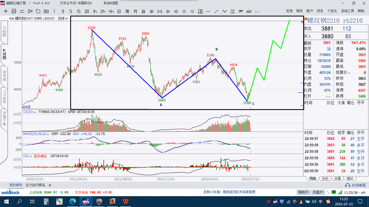Select the 1h period
The image size is (369, 207).
point(95,11)
